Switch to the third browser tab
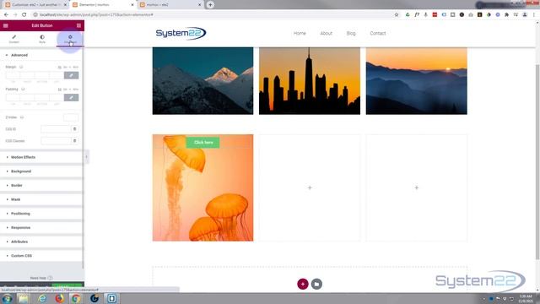This screenshot has width=540, height=304. click(170, 5)
